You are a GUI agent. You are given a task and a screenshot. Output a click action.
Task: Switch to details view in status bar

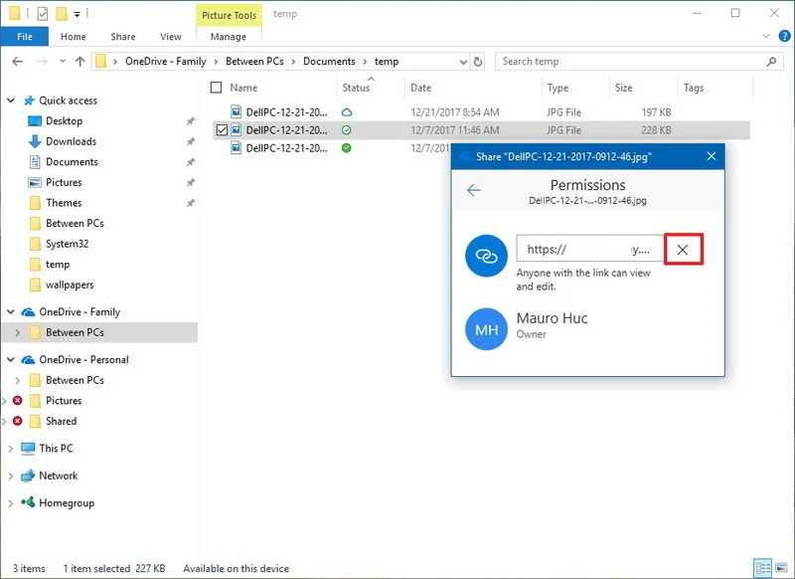pos(762,567)
